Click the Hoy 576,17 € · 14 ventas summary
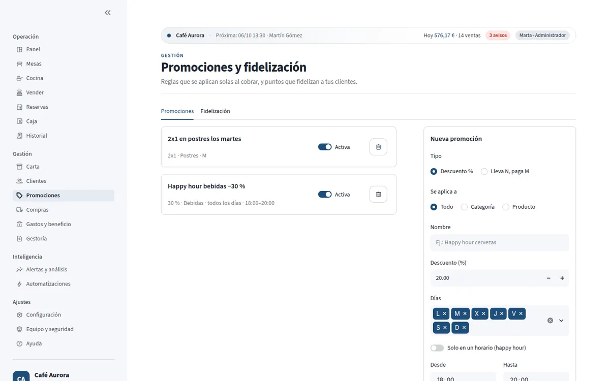610x381 pixels. click(452, 36)
